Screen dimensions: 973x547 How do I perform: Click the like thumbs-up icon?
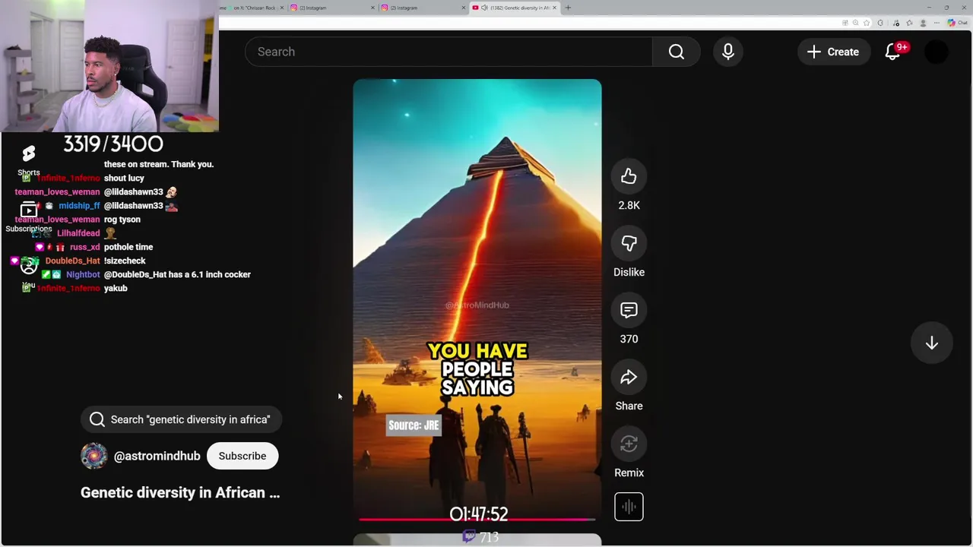(629, 176)
